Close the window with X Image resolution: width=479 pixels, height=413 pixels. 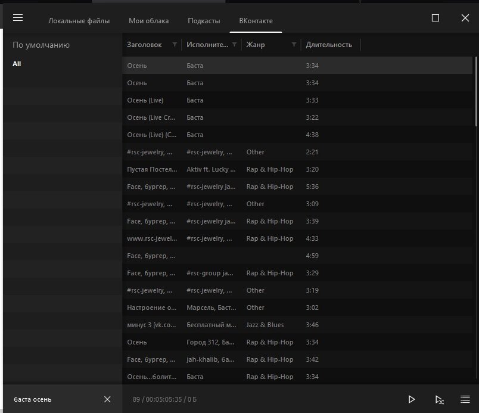[x=465, y=18]
